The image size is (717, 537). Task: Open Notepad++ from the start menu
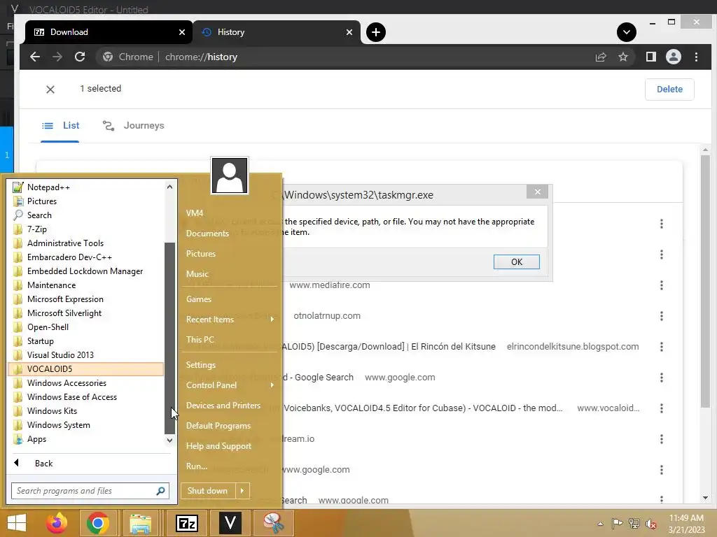[x=85, y=187]
